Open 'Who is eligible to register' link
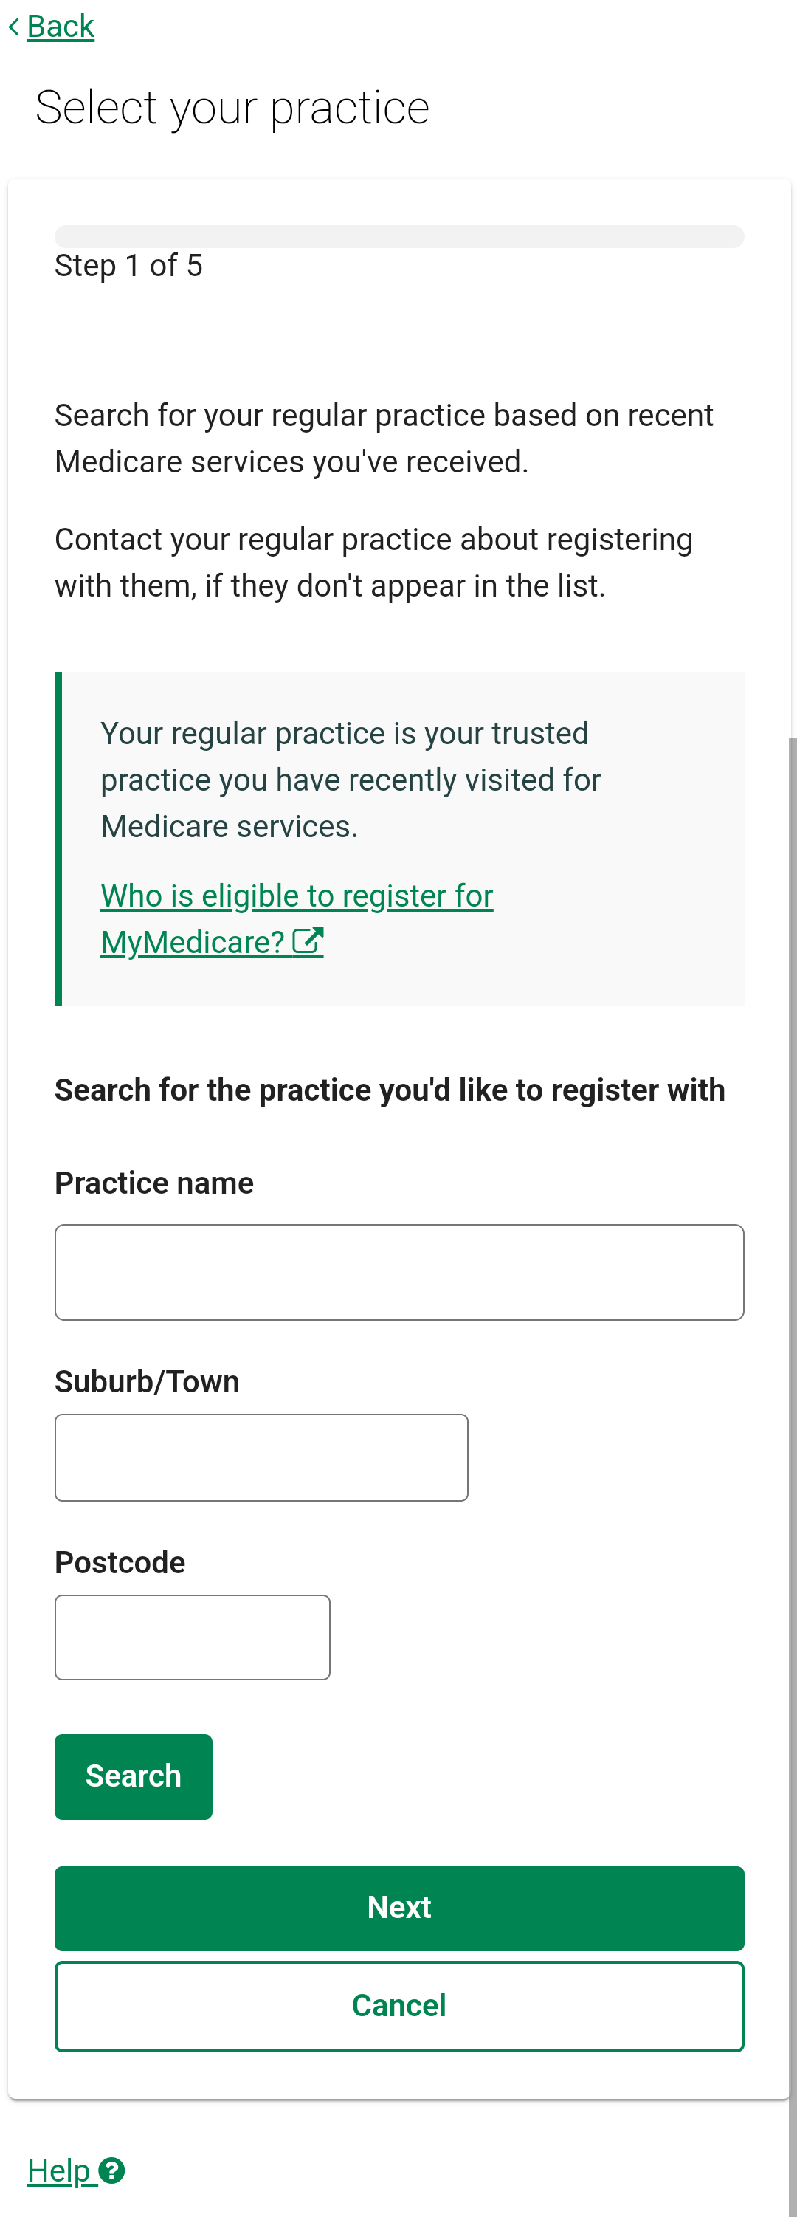 tap(297, 918)
